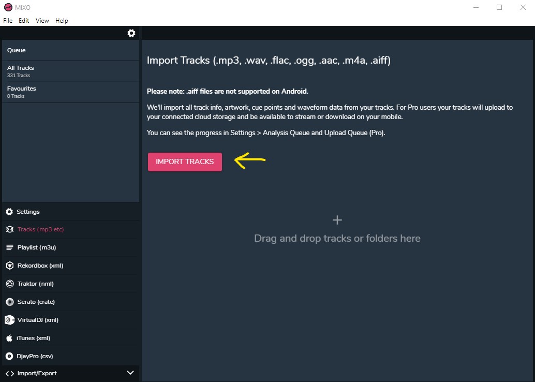
Task: Open the Help menu
Action: [62, 21]
